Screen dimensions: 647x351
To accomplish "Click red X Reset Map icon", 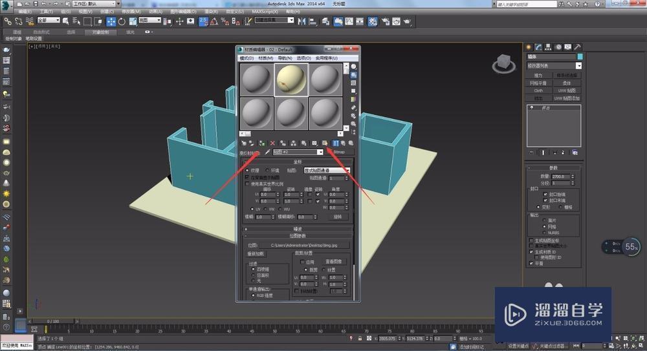I will click(x=272, y=143).
